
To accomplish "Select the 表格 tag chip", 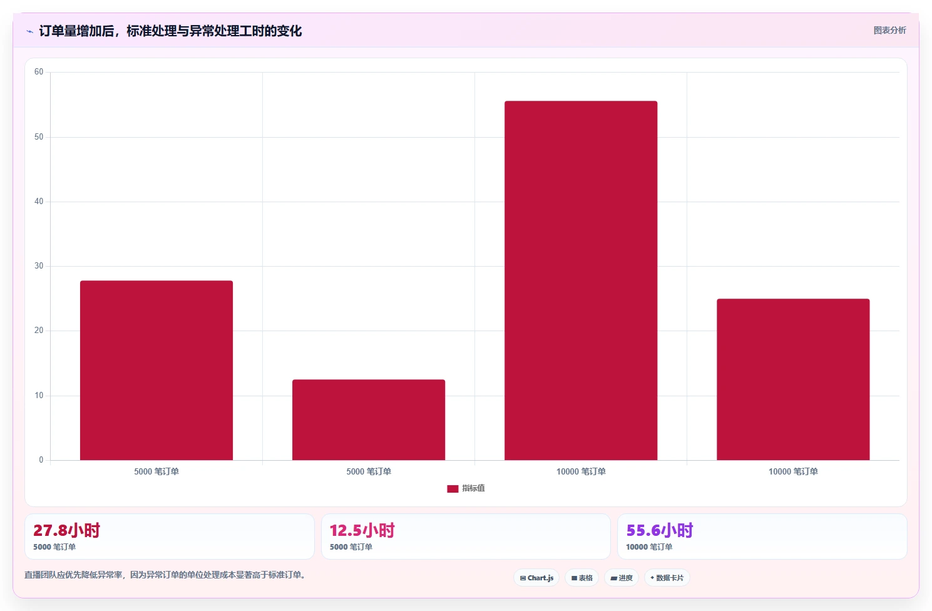I will 581,578.
